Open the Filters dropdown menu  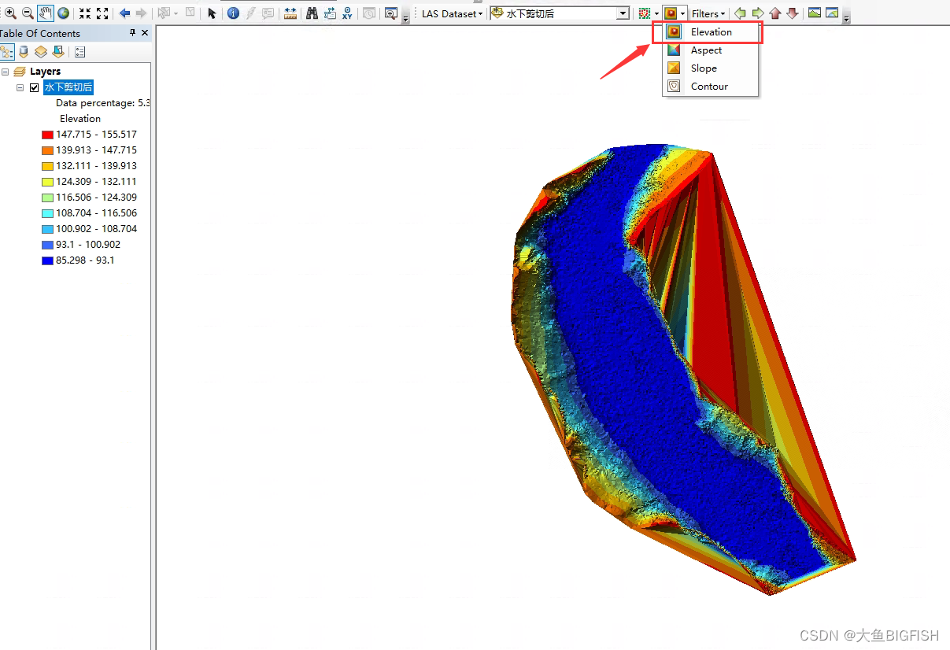click(x=707, y=13)
